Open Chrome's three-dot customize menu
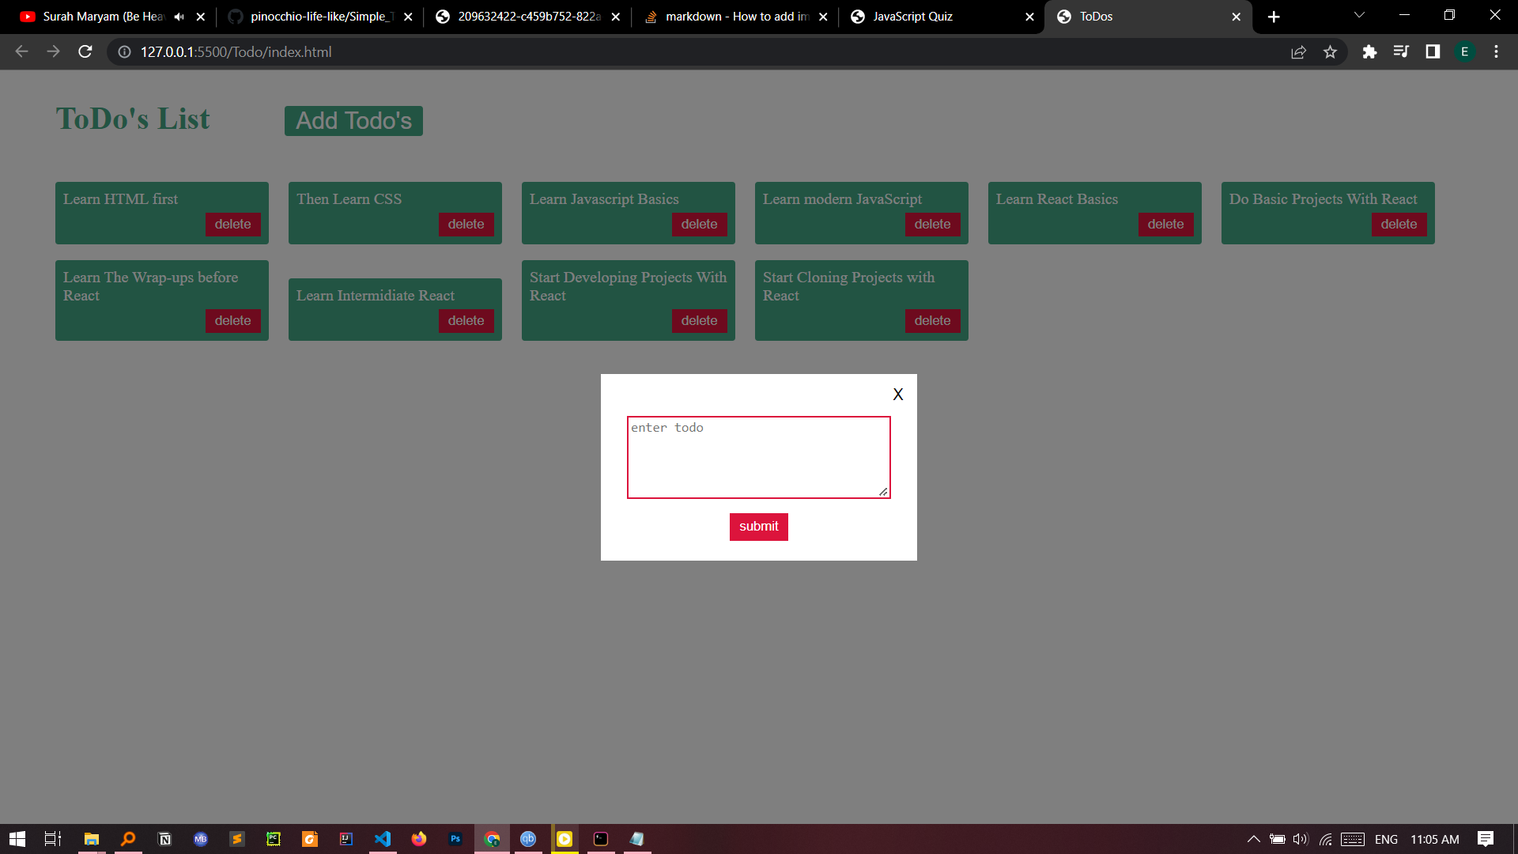Viewport: 1518px width, 854px height. (1496, 51)
